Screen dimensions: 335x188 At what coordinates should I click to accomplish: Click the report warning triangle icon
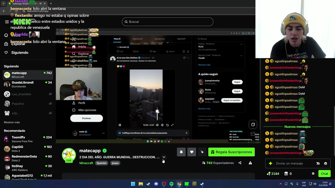point(250,163)
